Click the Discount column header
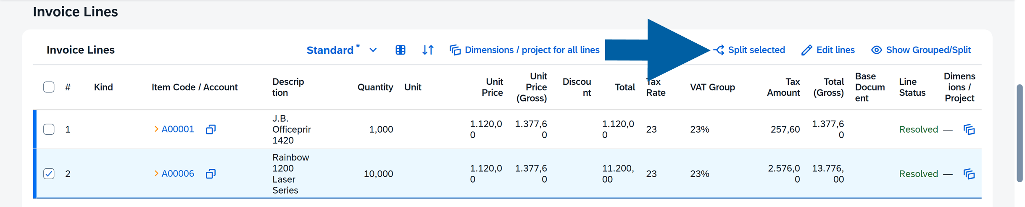Screen dimensions: 1025x207 (x=577, y=87)
